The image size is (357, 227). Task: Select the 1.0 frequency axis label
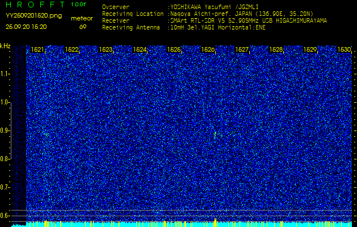click(5, 102)
